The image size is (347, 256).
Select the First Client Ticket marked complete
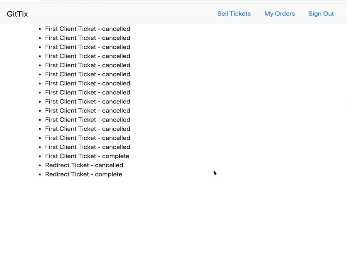pyautogui.click(x=87, y=156)
